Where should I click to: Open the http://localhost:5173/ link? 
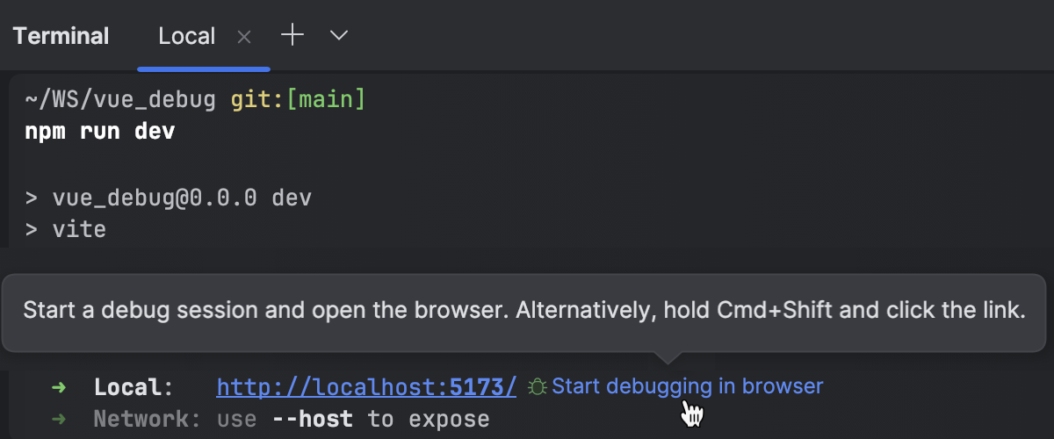tap(366, 386)
